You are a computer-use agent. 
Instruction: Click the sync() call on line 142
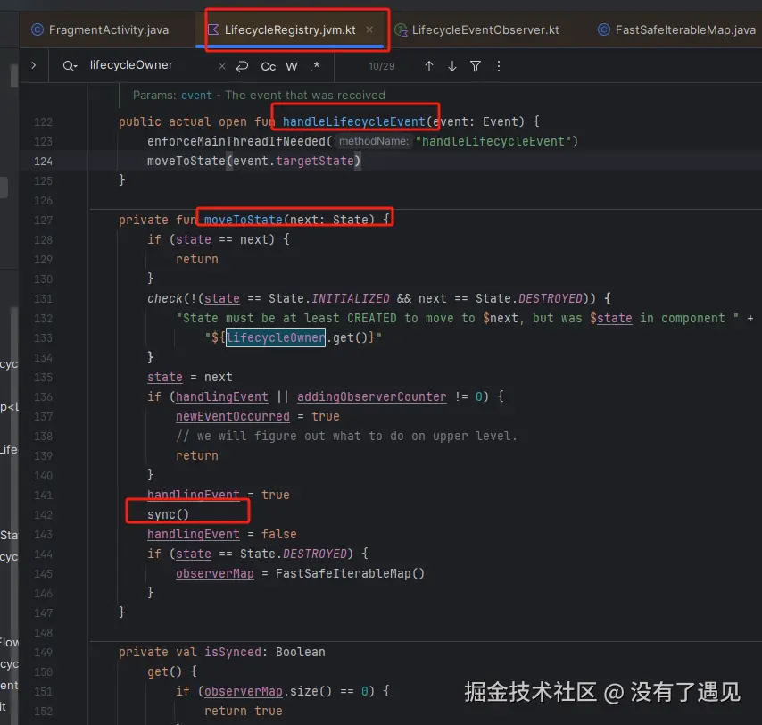[x=168, y=514]
